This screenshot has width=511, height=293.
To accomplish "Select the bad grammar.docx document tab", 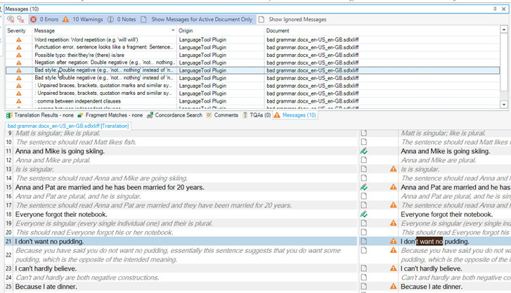I will (68, 126).
